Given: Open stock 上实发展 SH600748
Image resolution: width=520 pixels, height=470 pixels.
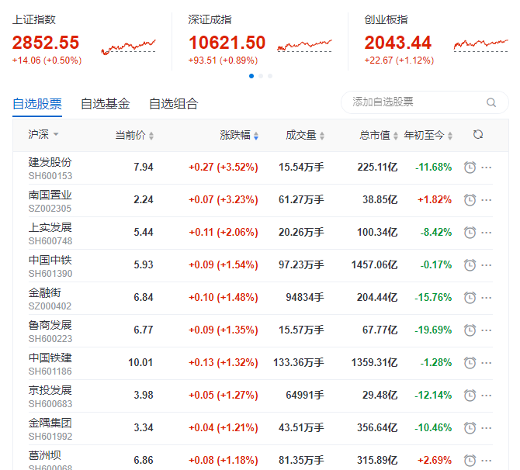Looking at the screenshot, I should point(50,233).
